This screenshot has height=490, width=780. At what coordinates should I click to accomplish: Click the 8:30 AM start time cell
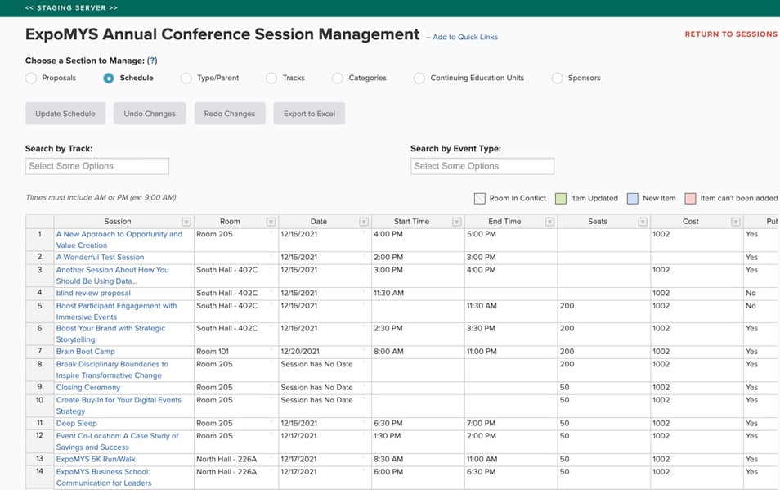pos(418,459)
